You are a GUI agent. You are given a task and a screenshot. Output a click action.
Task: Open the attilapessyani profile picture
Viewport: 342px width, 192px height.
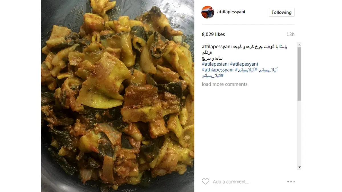click(208, 12)
